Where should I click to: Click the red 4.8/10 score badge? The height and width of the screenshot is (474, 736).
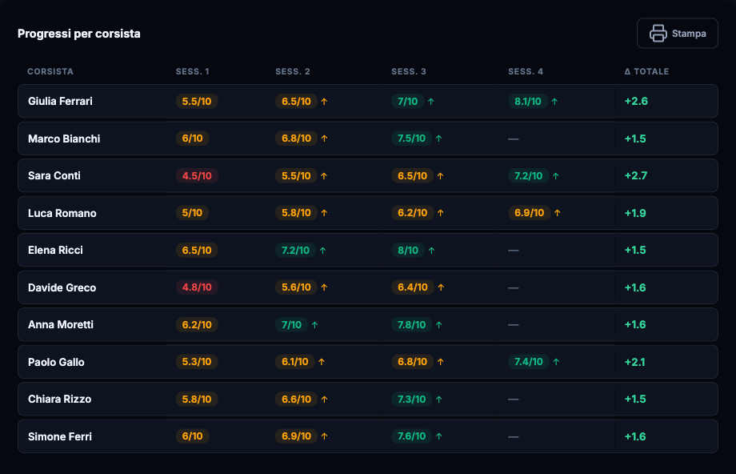(x=197, y=287)
